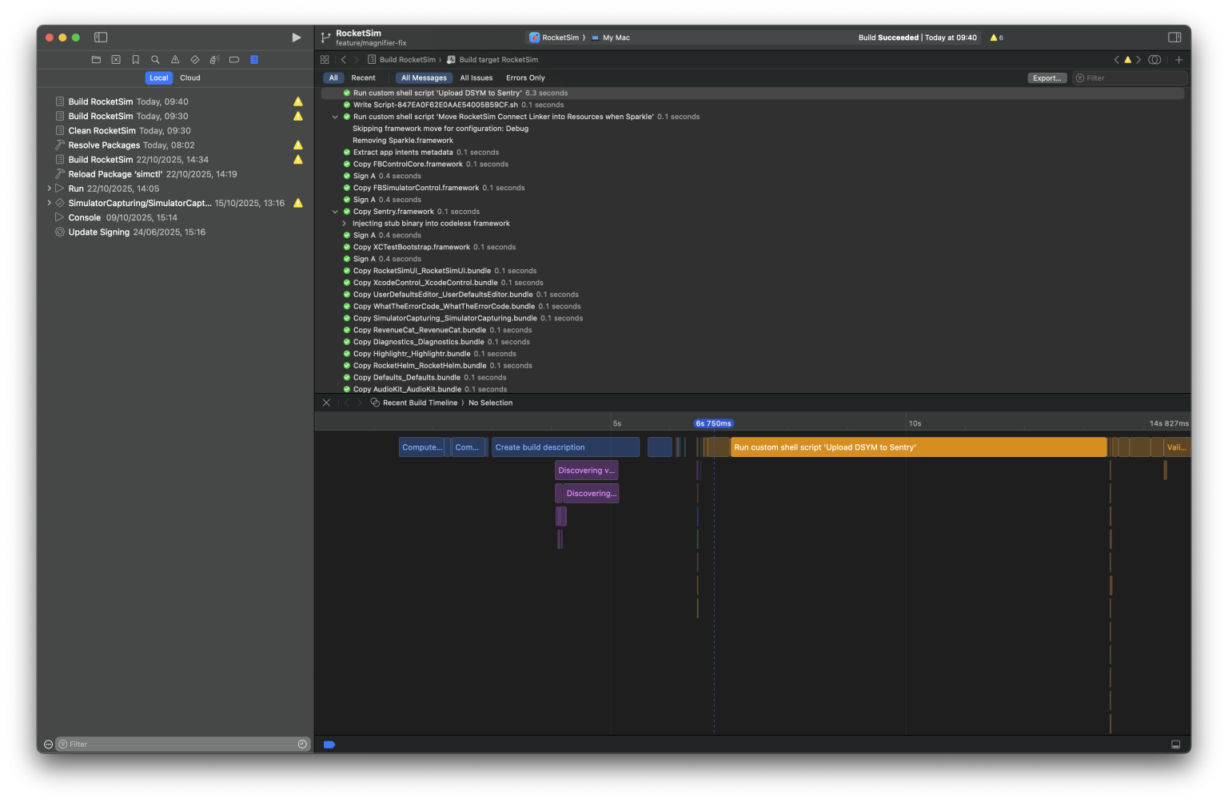Toggle the navigator sidebar visibility
This screenshot has width=1228, height=802.
(x=101, y=37)
